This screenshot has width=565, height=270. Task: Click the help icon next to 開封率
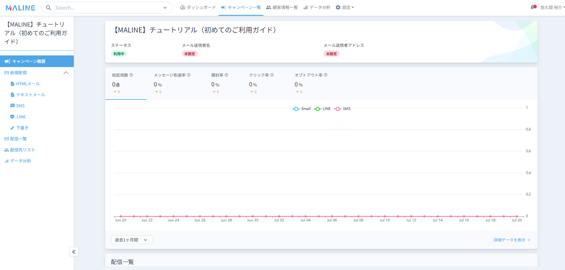226,75
